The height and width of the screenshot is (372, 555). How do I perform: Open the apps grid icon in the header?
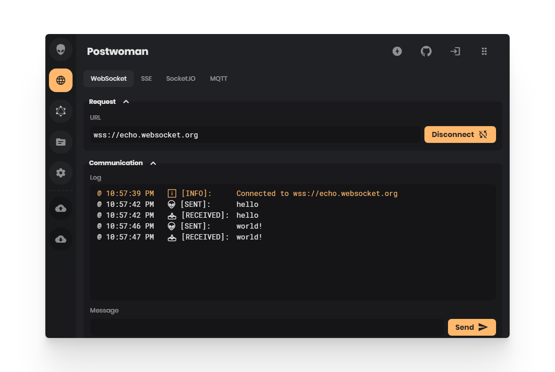pos(484,51)
